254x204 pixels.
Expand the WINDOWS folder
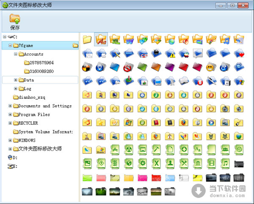(x=10, y=140)
